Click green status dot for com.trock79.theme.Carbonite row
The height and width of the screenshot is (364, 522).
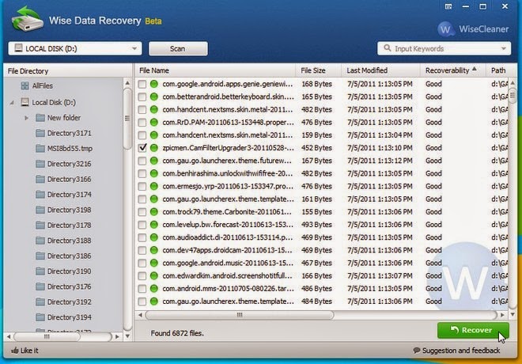(x=153, y=211)
